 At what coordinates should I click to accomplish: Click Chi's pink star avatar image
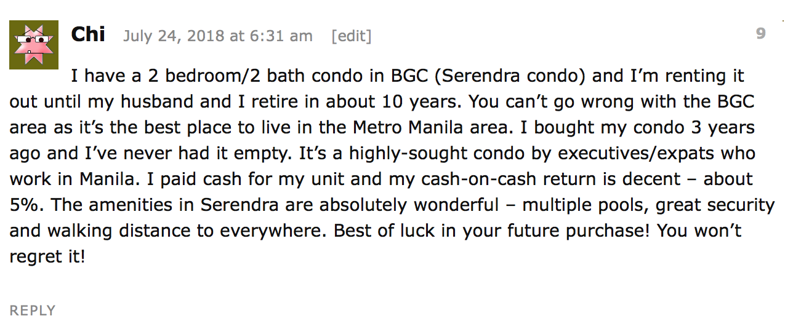tap(34, 45)
